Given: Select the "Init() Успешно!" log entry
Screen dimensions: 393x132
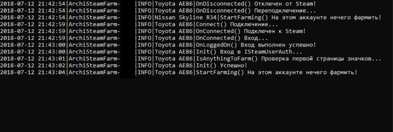Looking at the screenshot, I should pyautogui.click(x=221, y=65).
